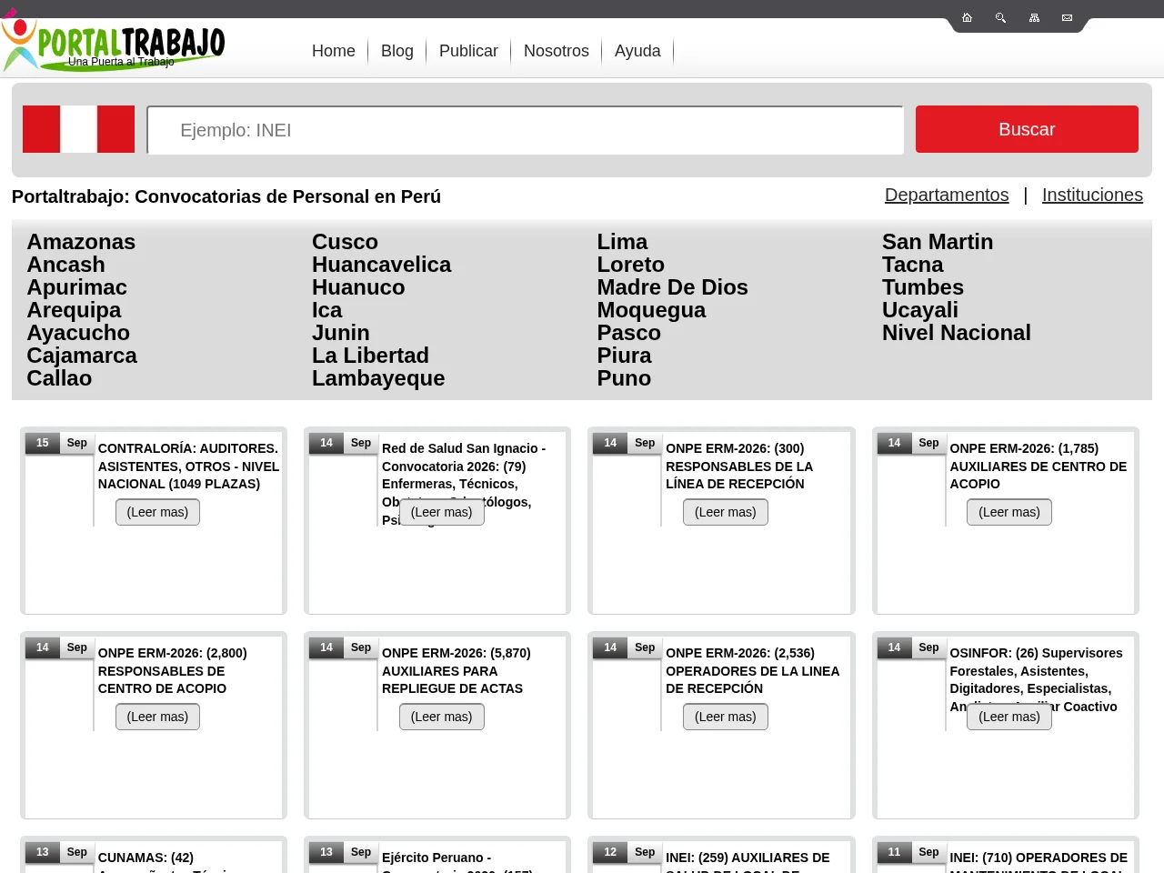Choose the Lambayeque department

click(378, 378)
